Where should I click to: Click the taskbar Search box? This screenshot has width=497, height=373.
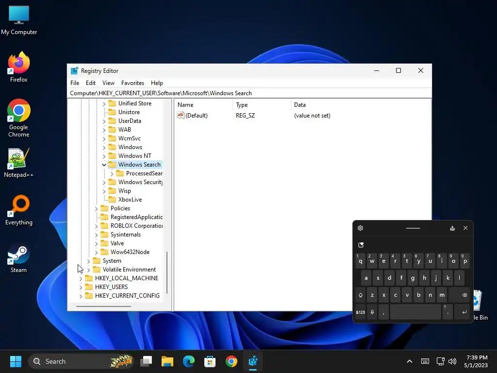pos(81,361)
